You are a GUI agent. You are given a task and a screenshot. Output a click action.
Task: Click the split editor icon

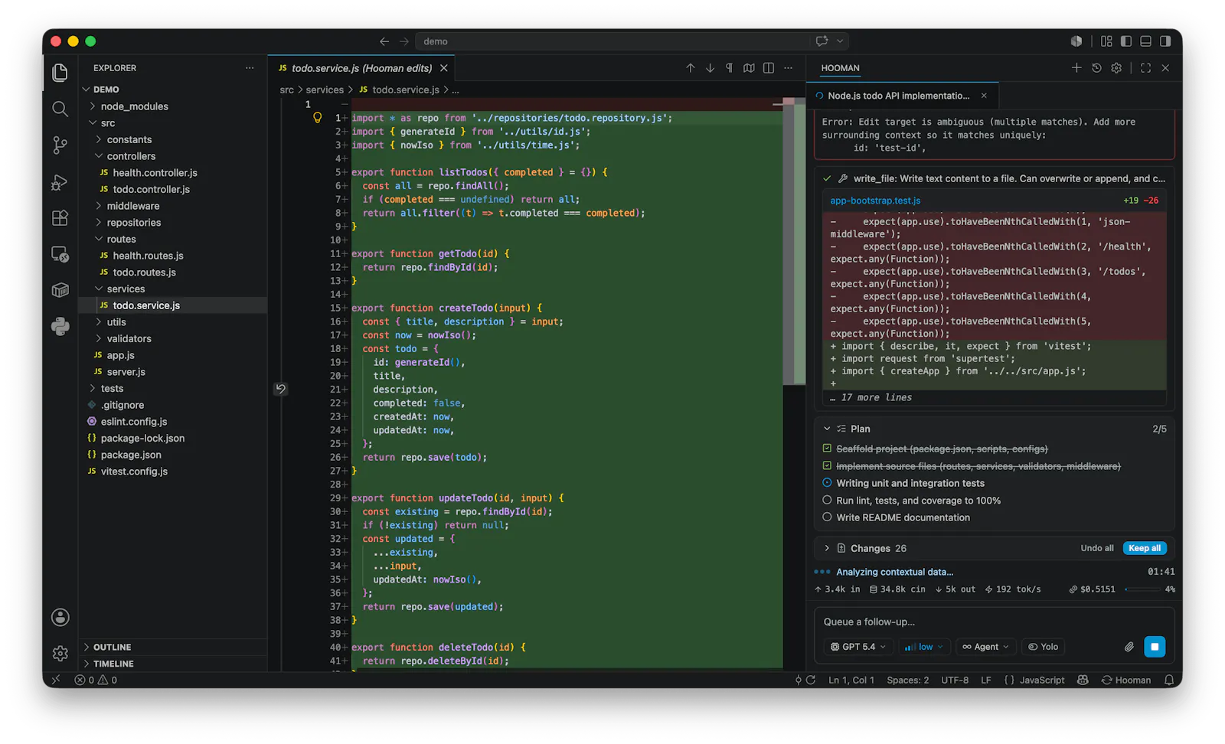coord(769,68)
